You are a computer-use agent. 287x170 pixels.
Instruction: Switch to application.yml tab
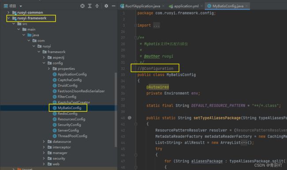click(x=186, y=6)
